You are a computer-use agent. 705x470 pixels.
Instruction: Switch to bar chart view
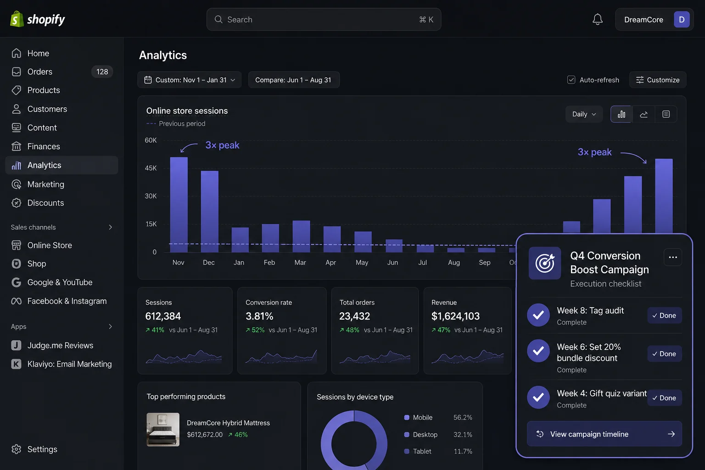tap(621, 114)
